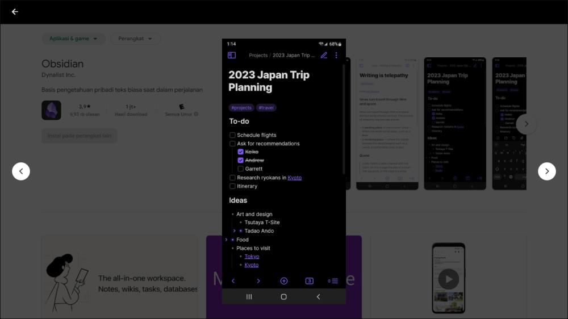Expand the Tadao Ando bullet

coord(234,231)
